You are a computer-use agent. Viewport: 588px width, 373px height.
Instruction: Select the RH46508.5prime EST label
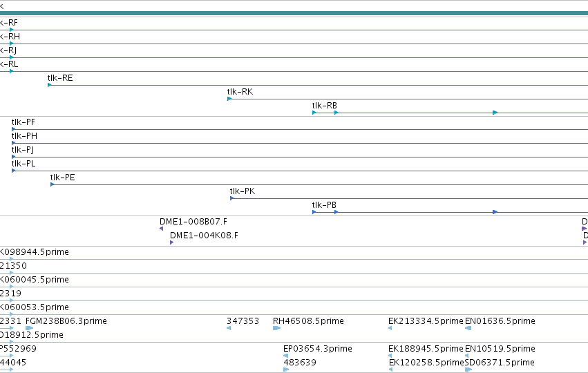(x=308, y=321)
